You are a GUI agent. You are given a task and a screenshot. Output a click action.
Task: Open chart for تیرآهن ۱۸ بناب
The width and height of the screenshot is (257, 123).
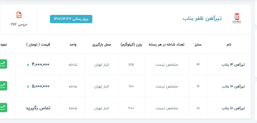[x=3, y=108]
